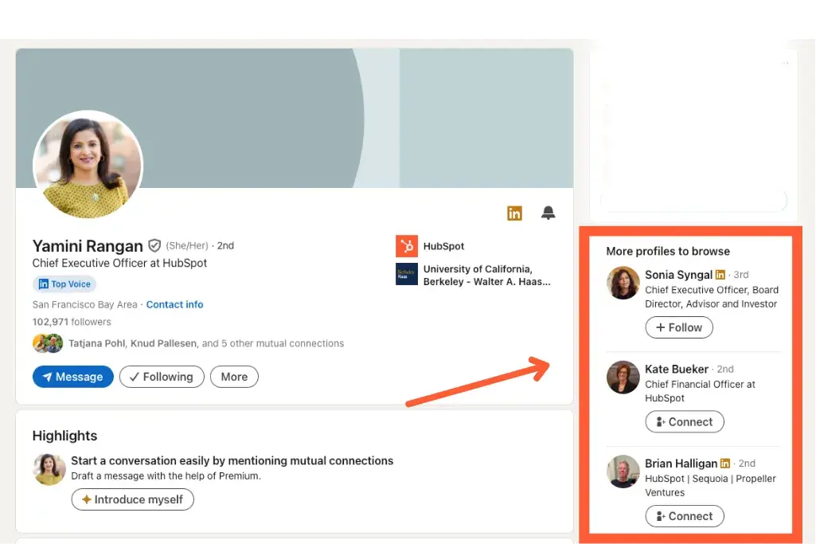Click Sonia Syngal's premium badge icon
Screen dimensions: 816x544
pyautogui.click(x=720, y=275)
